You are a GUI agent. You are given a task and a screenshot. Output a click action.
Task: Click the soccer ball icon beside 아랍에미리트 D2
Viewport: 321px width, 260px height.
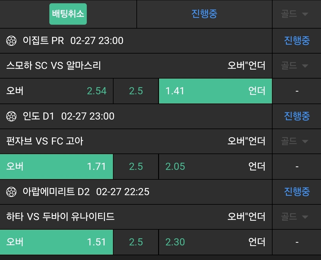pyautogui.click(x=11, y=192)
